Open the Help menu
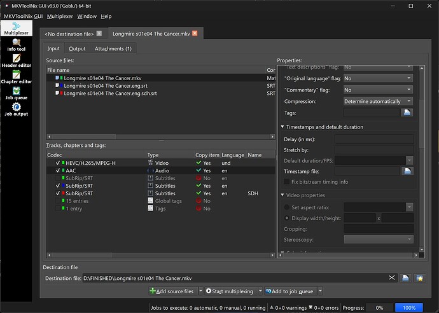439x313 pixels. [106, 17]
